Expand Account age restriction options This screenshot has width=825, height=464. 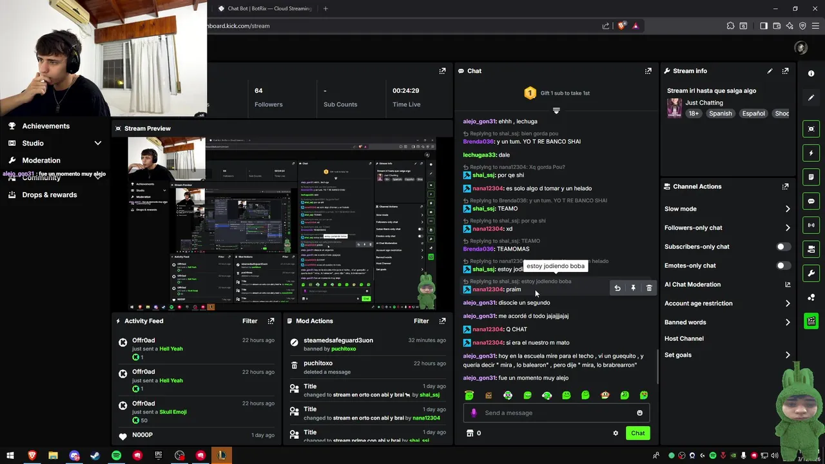787,304
